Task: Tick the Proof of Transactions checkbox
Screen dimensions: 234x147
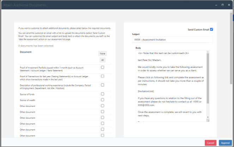Action: point(102,76)
